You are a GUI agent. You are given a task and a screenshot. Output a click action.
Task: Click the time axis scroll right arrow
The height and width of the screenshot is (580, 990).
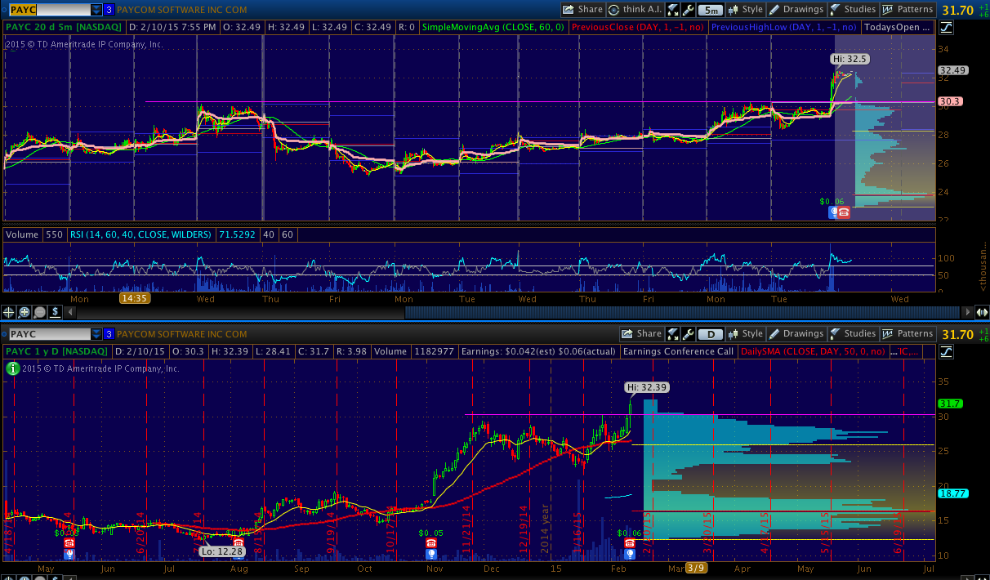(968, 312)
